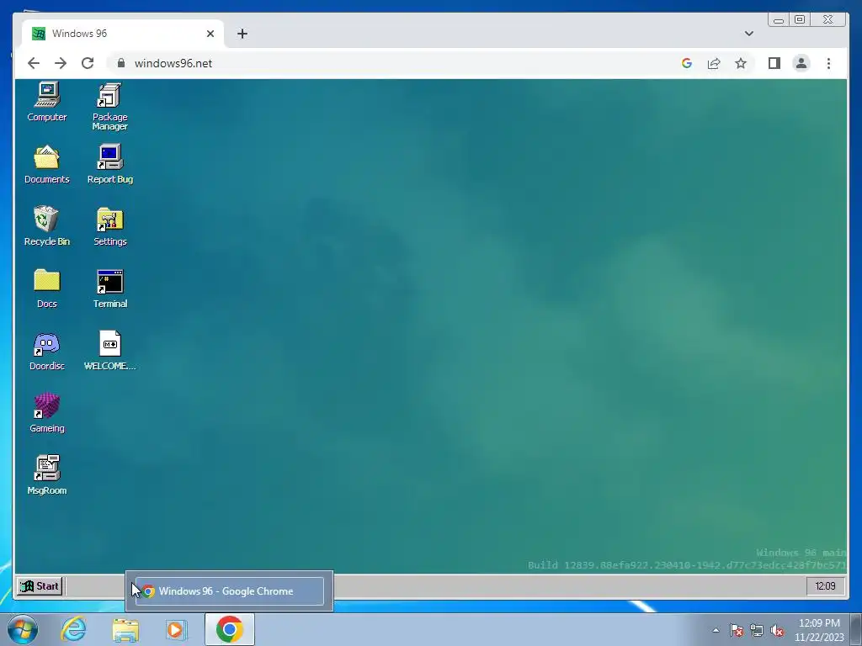Launch the MsgRoom shortcut icon
The height and width of the screenshot is (646, 862).
click(x=47, y=475)
